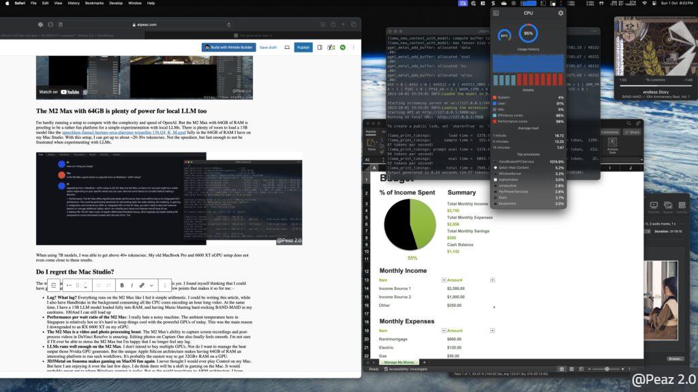
Task: Open the Bookmarks menu
Action: click(x=94, y=3)
